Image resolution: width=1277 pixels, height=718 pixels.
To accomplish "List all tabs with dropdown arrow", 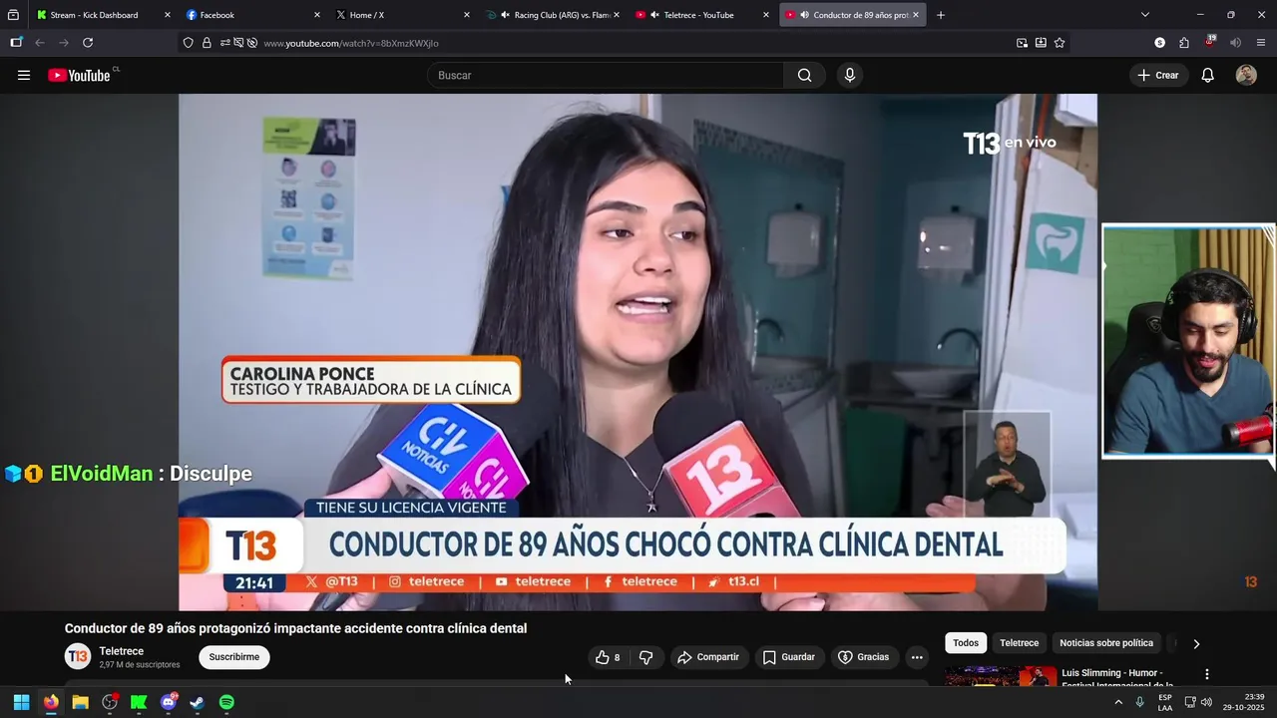I will 1144,15.
